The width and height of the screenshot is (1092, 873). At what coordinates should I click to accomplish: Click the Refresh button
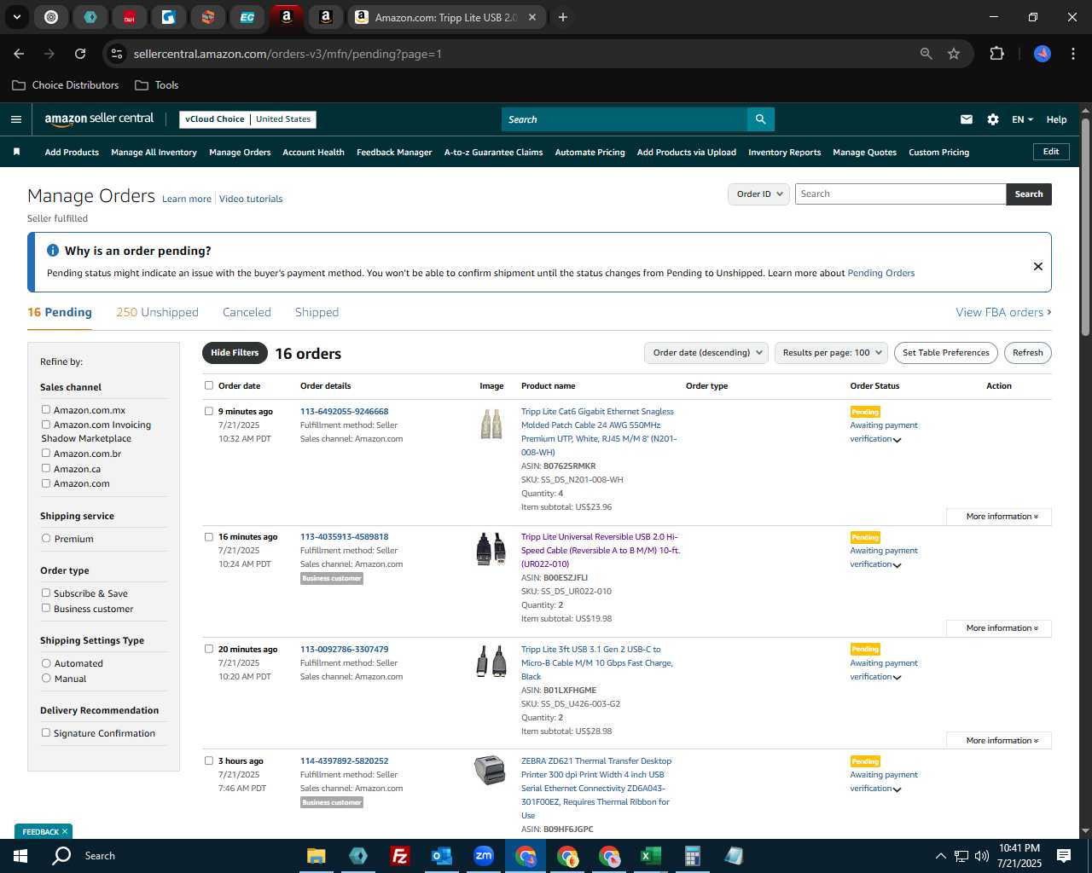(x=1027, y=353)
